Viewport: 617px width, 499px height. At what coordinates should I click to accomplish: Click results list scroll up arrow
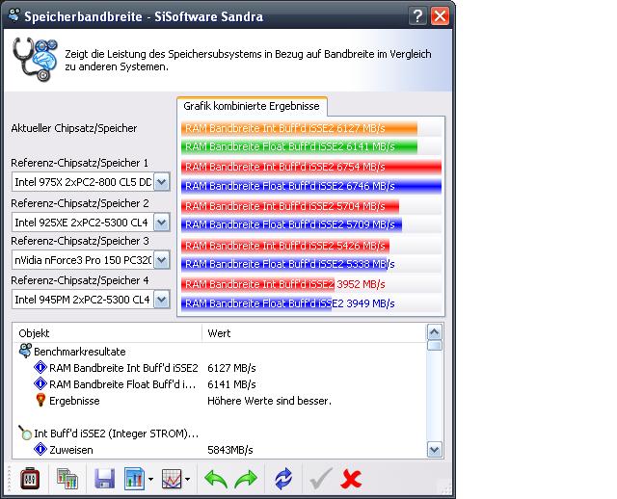tap(435, 332)
